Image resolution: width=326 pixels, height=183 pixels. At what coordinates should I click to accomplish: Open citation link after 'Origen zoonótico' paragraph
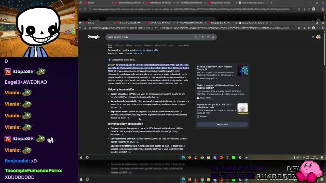(x=158, y=97)
